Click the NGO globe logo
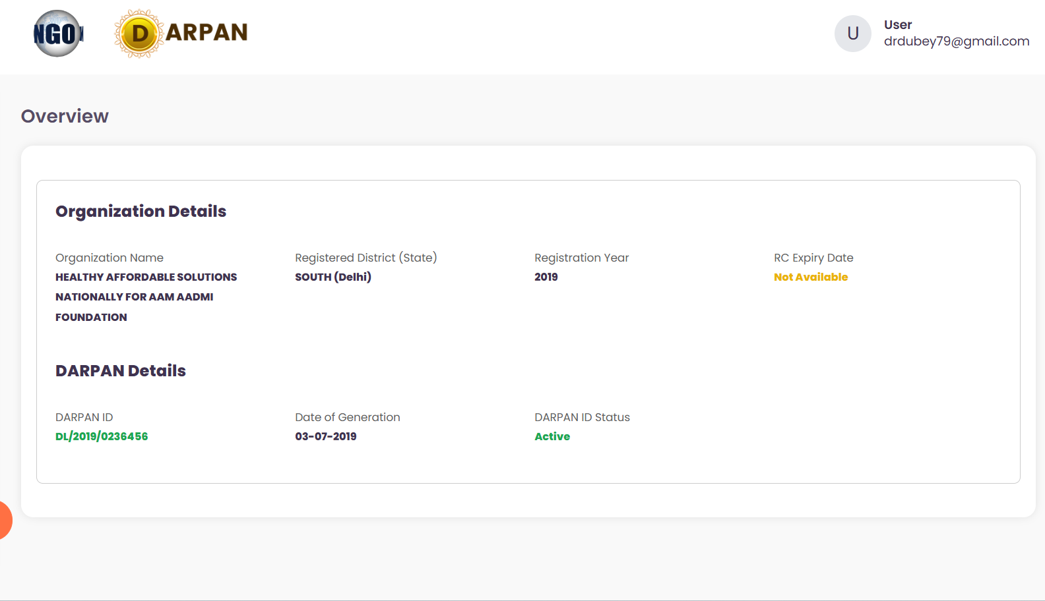The height and width of the screenshot is (601, 1045). pos(58,33)
